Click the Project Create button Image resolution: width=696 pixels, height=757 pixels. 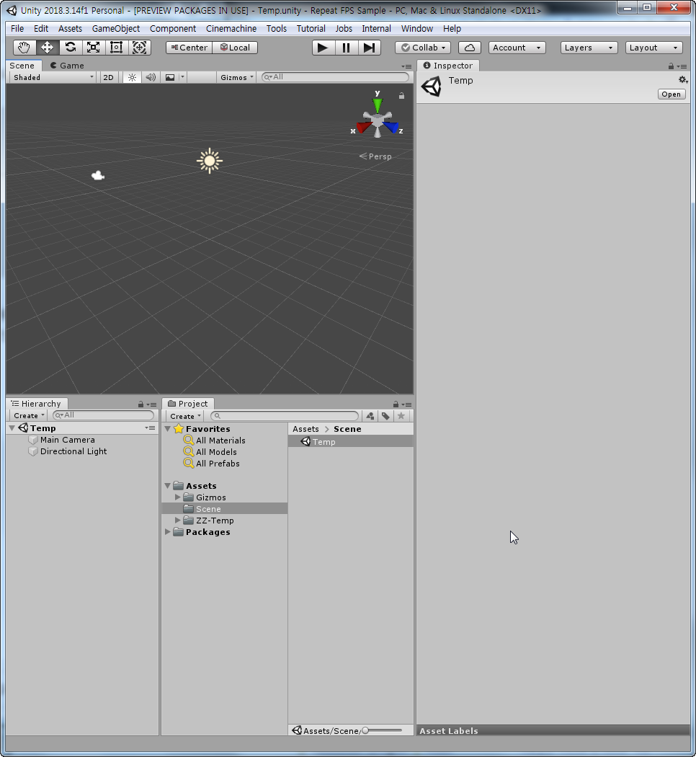tap(184, 416)
